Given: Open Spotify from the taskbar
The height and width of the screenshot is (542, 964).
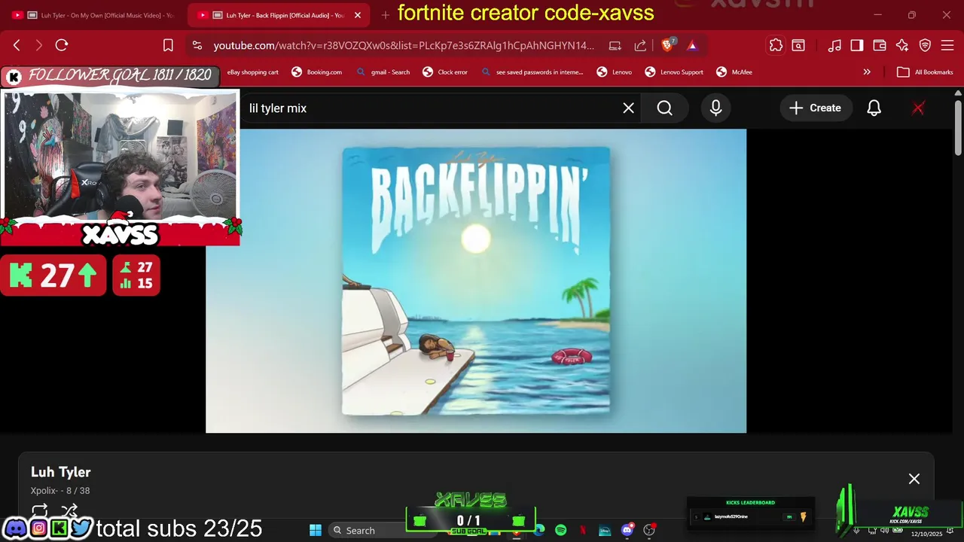Looking at the screenshot, I should point(561,530).
